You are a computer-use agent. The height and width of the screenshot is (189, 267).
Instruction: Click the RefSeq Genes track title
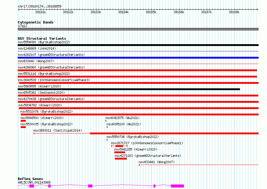click(x=30, y=179)
